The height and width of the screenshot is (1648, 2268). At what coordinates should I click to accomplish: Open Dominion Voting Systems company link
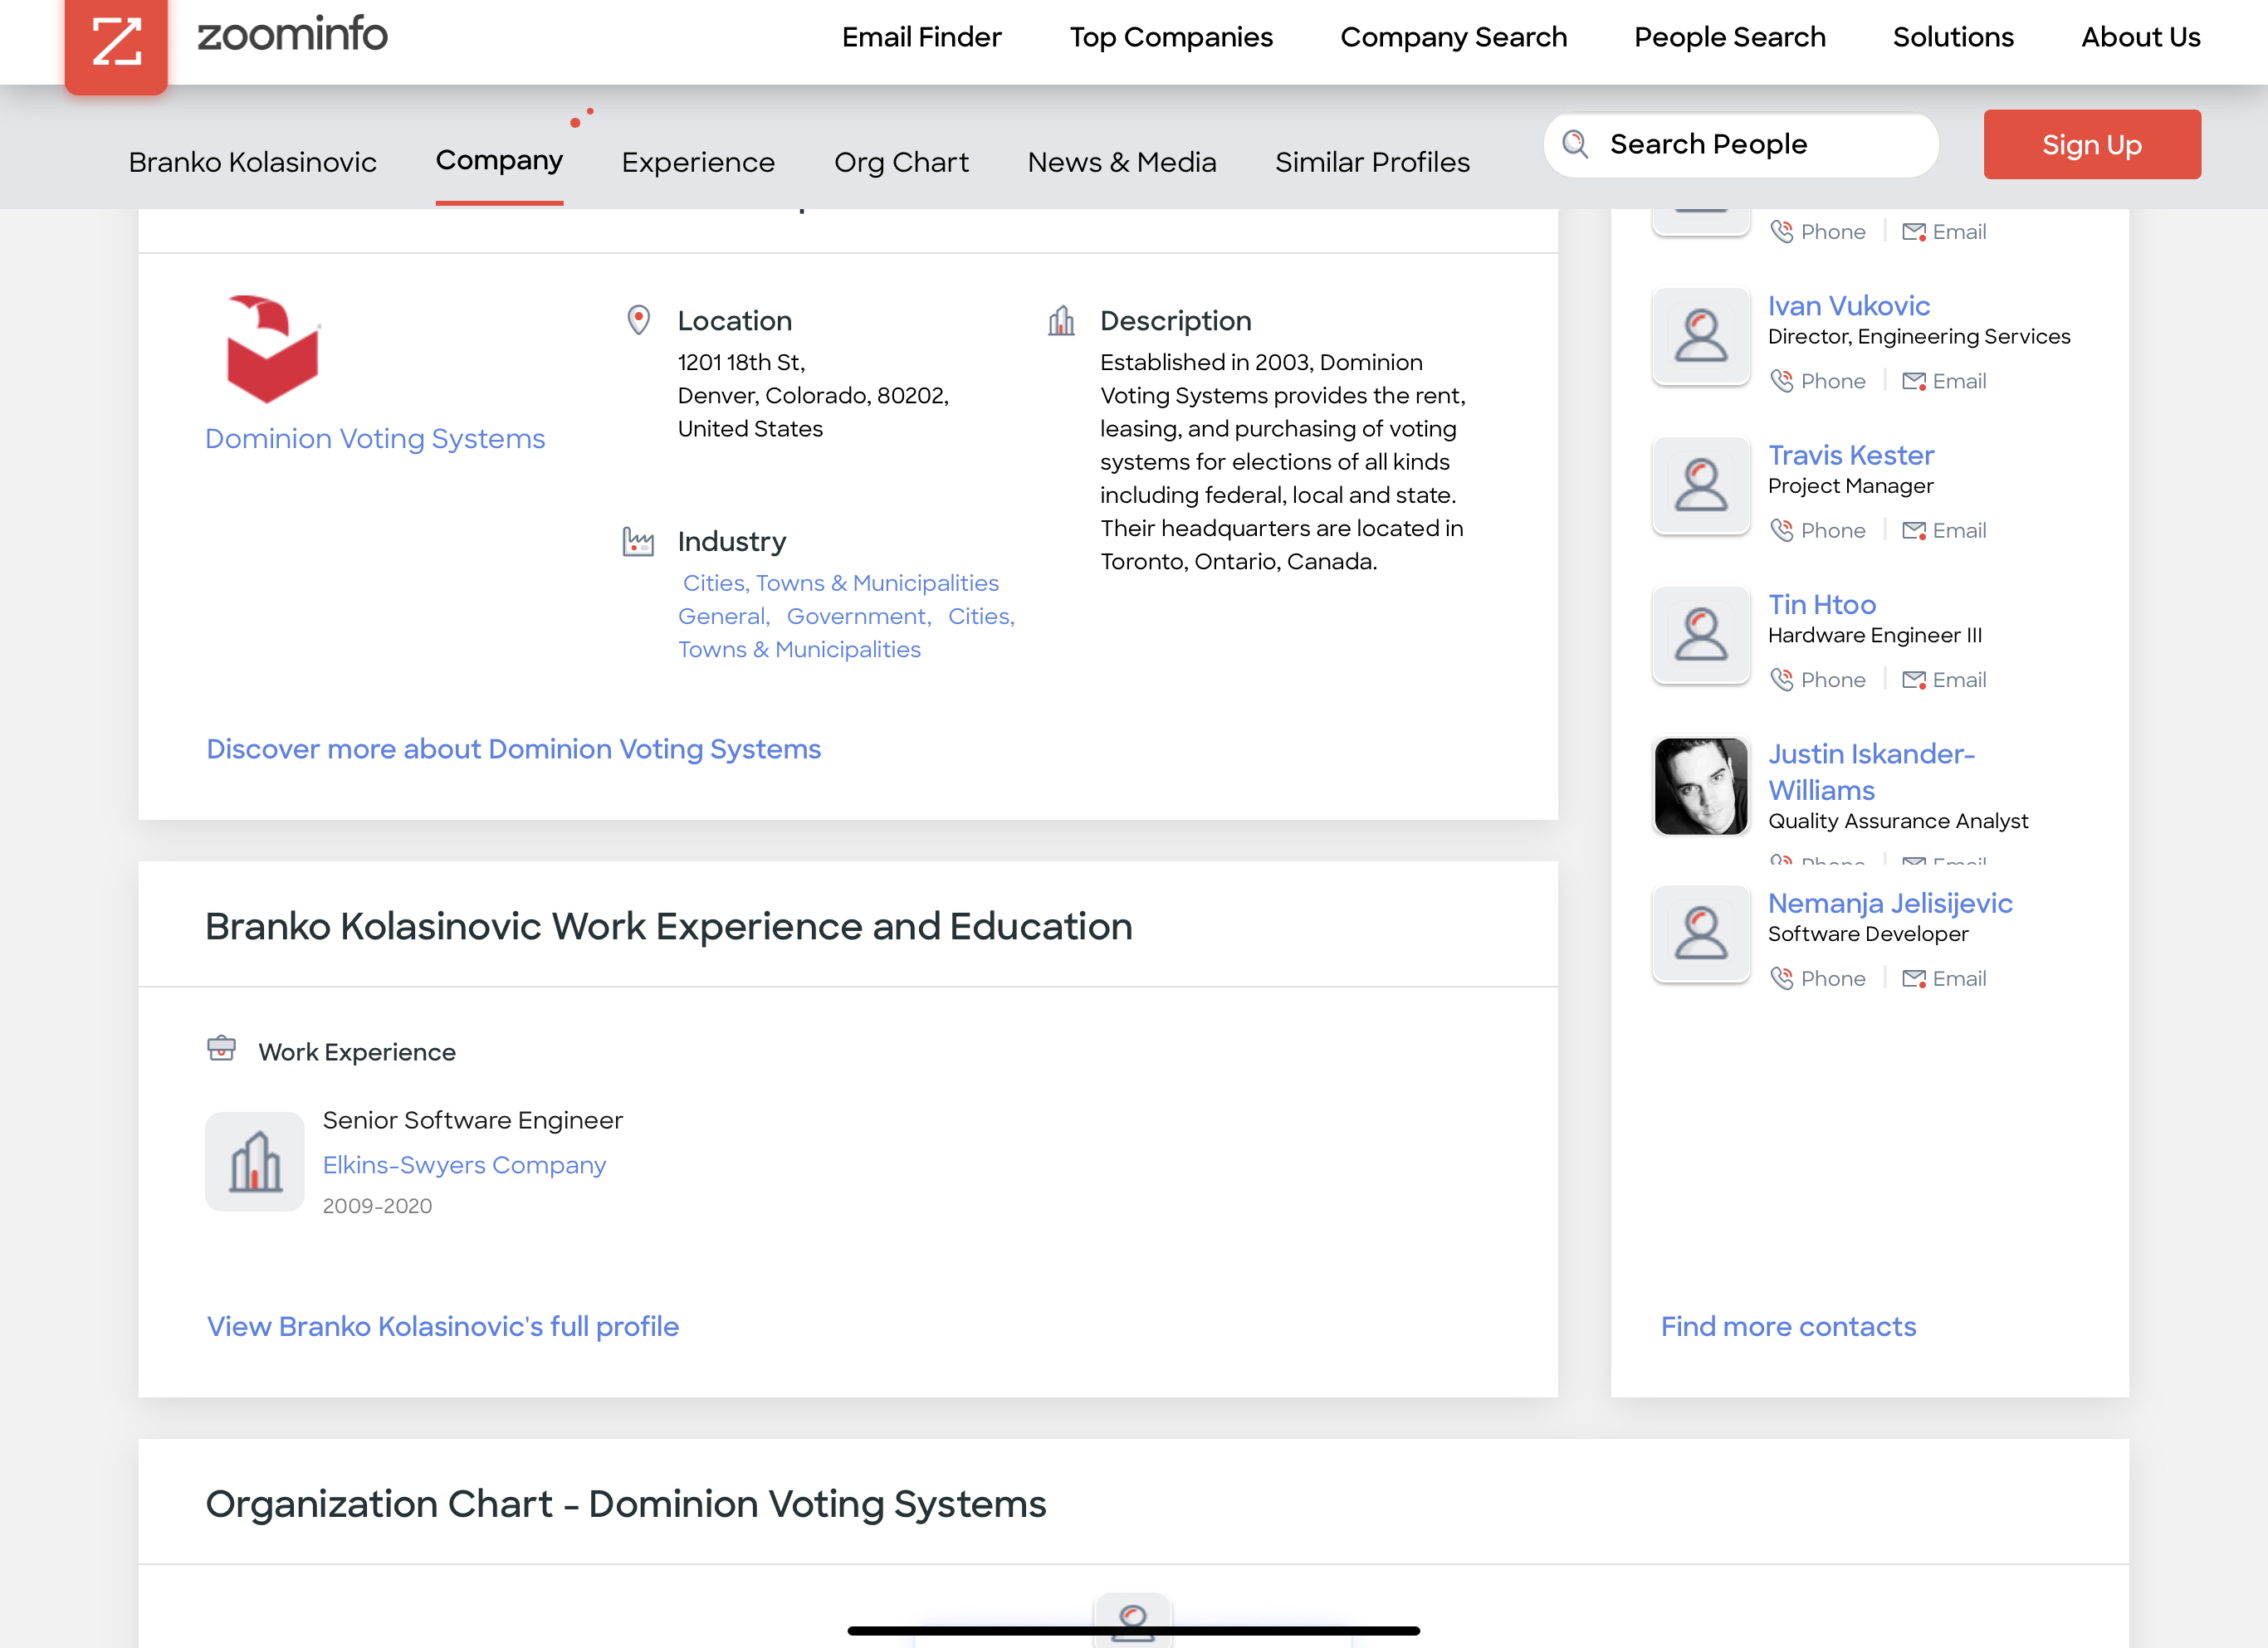pyautogui.click(x=375, y=439)
